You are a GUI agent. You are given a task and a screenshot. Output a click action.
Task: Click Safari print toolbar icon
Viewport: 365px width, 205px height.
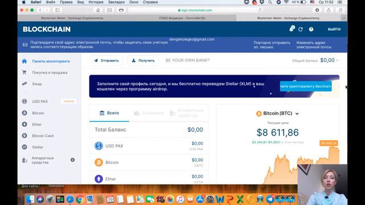click(121, 10)
